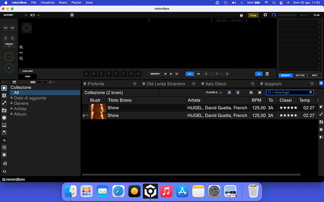This screenshot has width=324, height=202.
Task: Click the first Shine track artwork thumbnail
Action: click(x=97, y=108)
